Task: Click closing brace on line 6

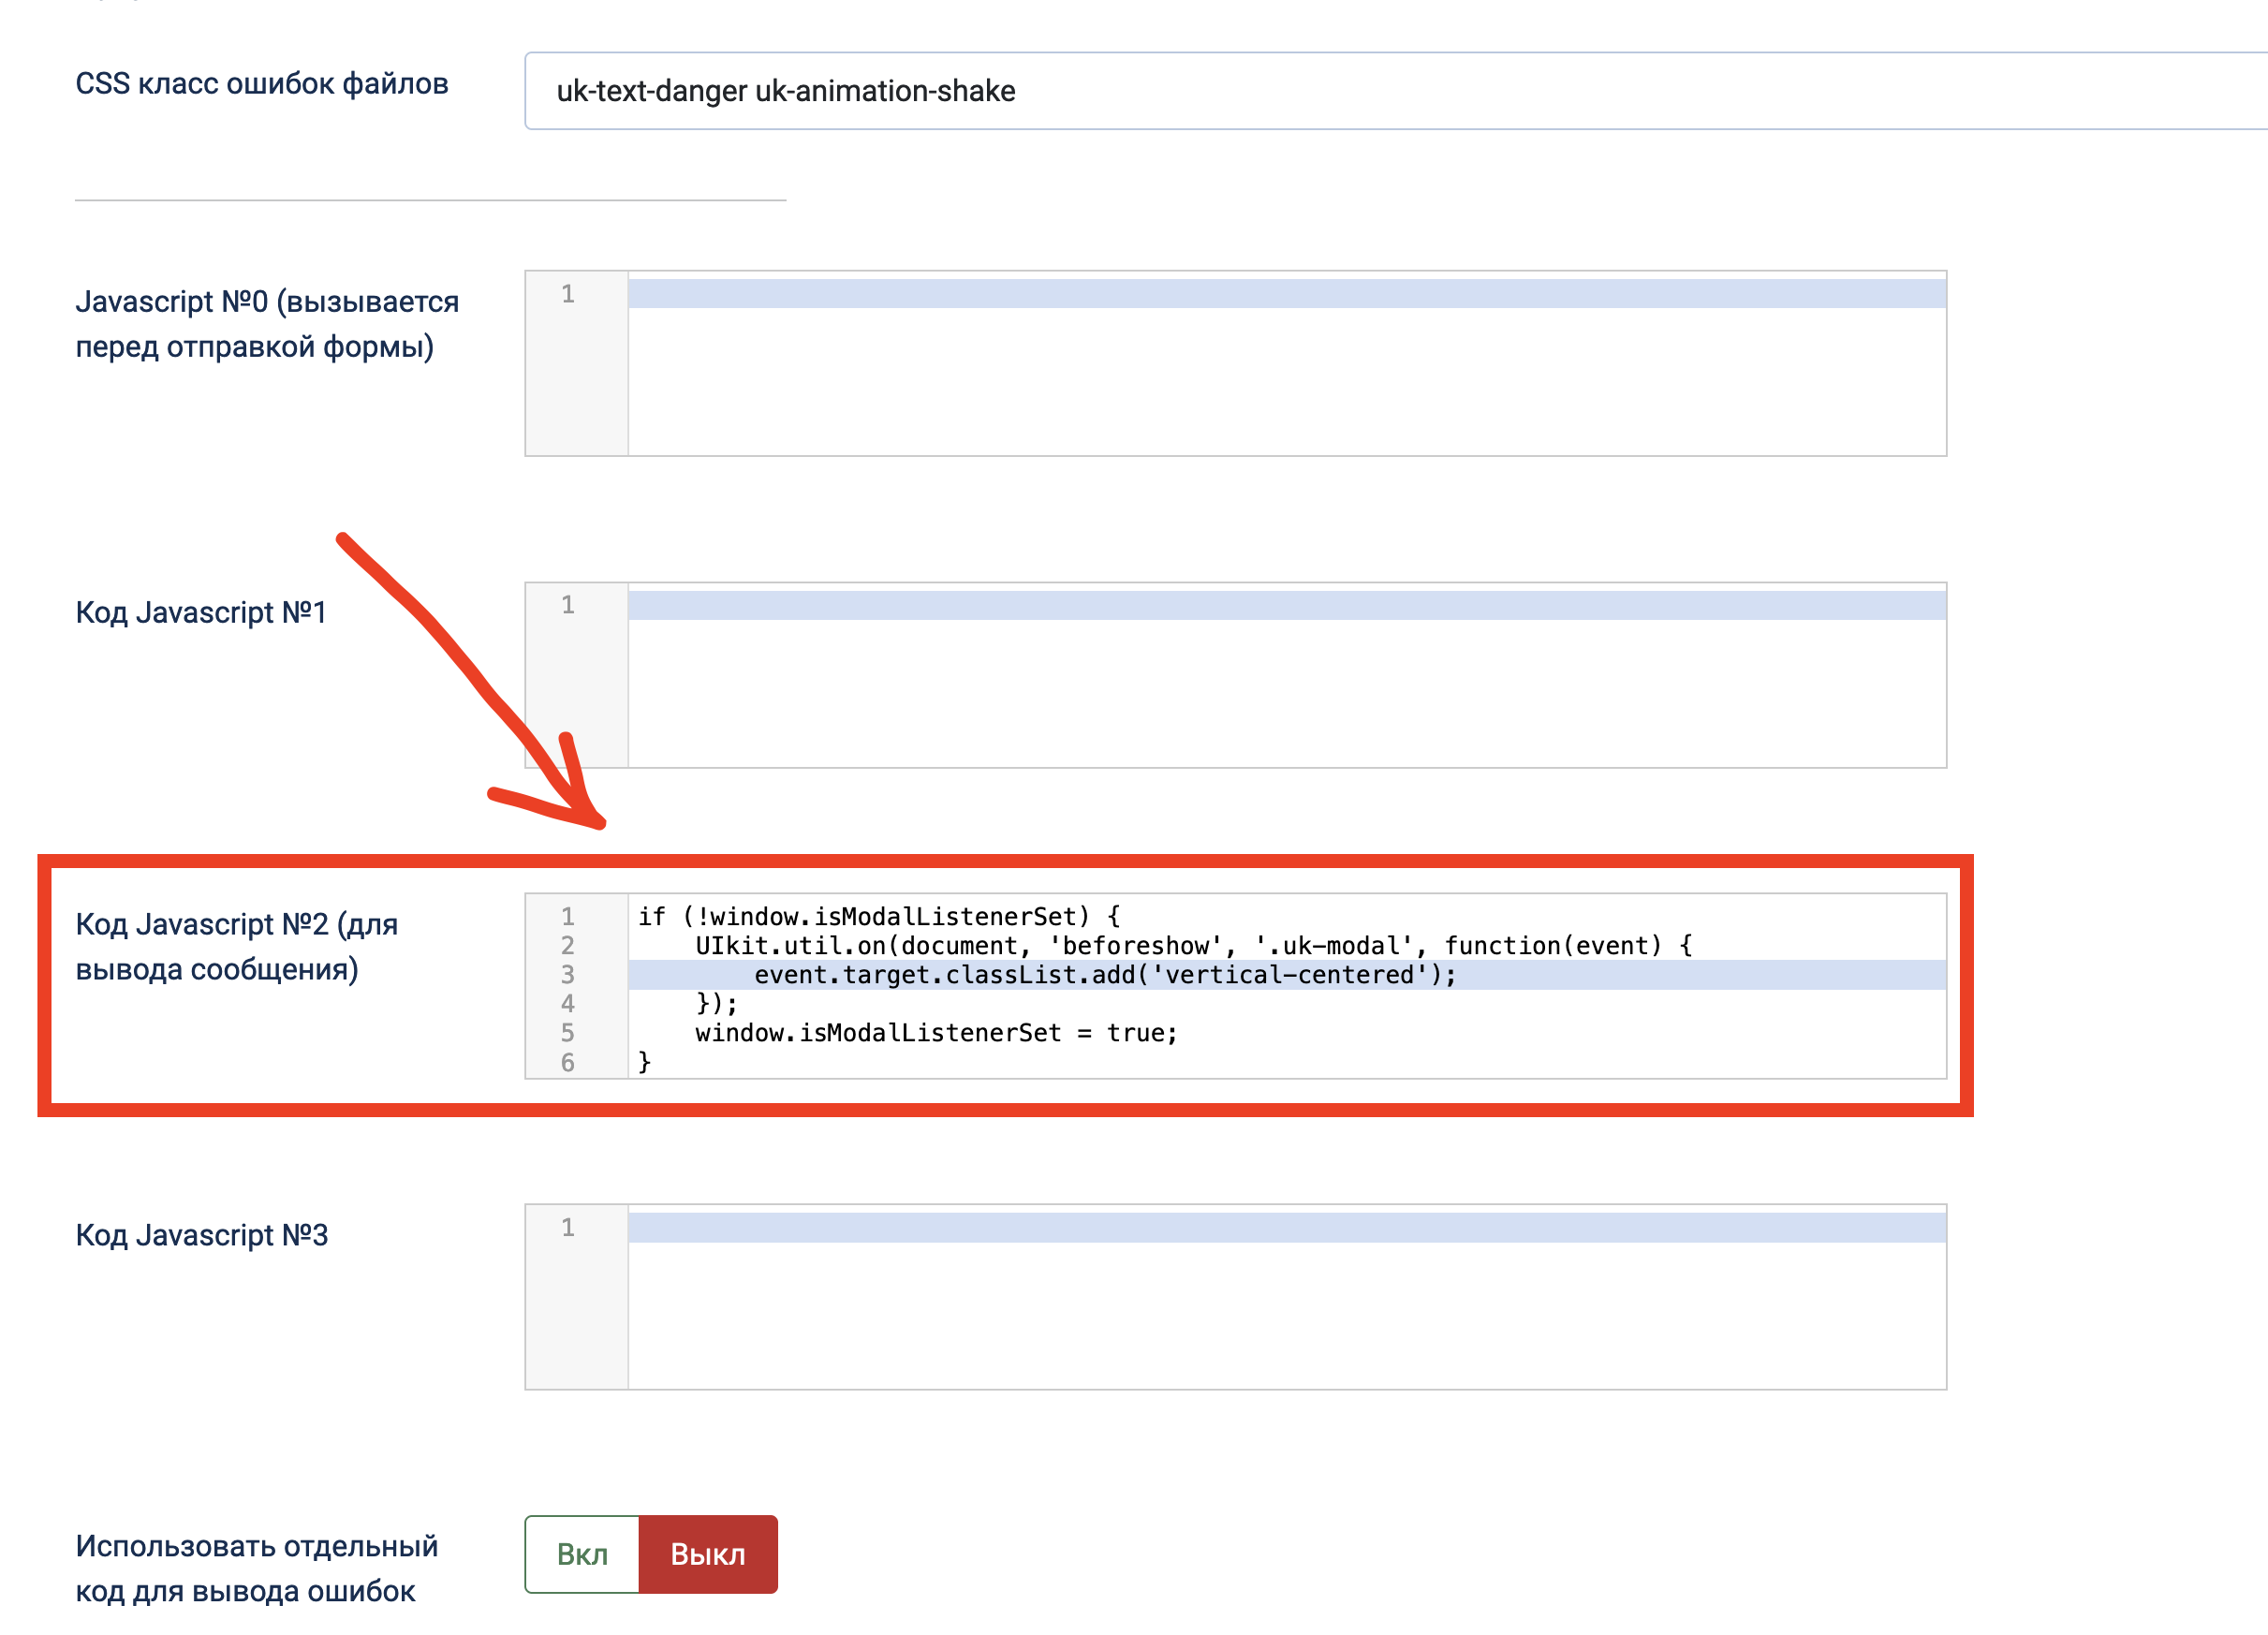Action: (x=645, y=1062)
